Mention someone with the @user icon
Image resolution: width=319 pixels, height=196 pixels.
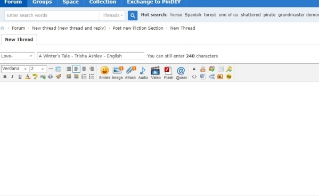point(181,73)
